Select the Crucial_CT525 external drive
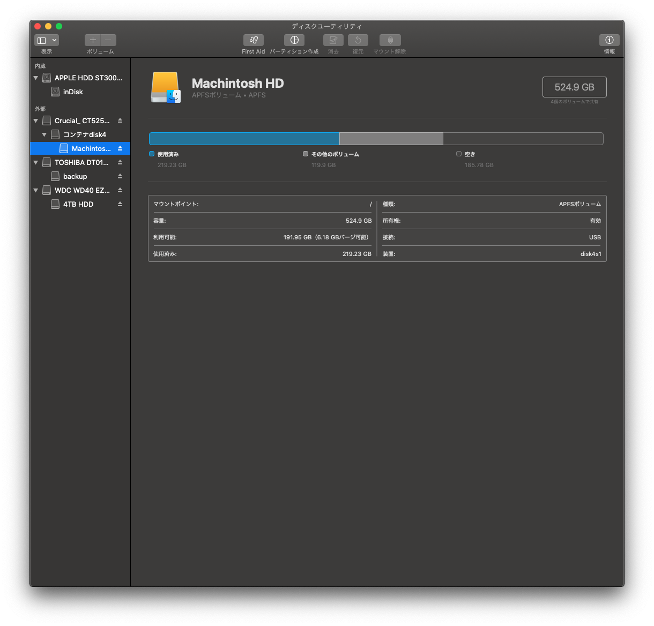The width and height of the screenshot is (654, 626). (x=80, y=120)
